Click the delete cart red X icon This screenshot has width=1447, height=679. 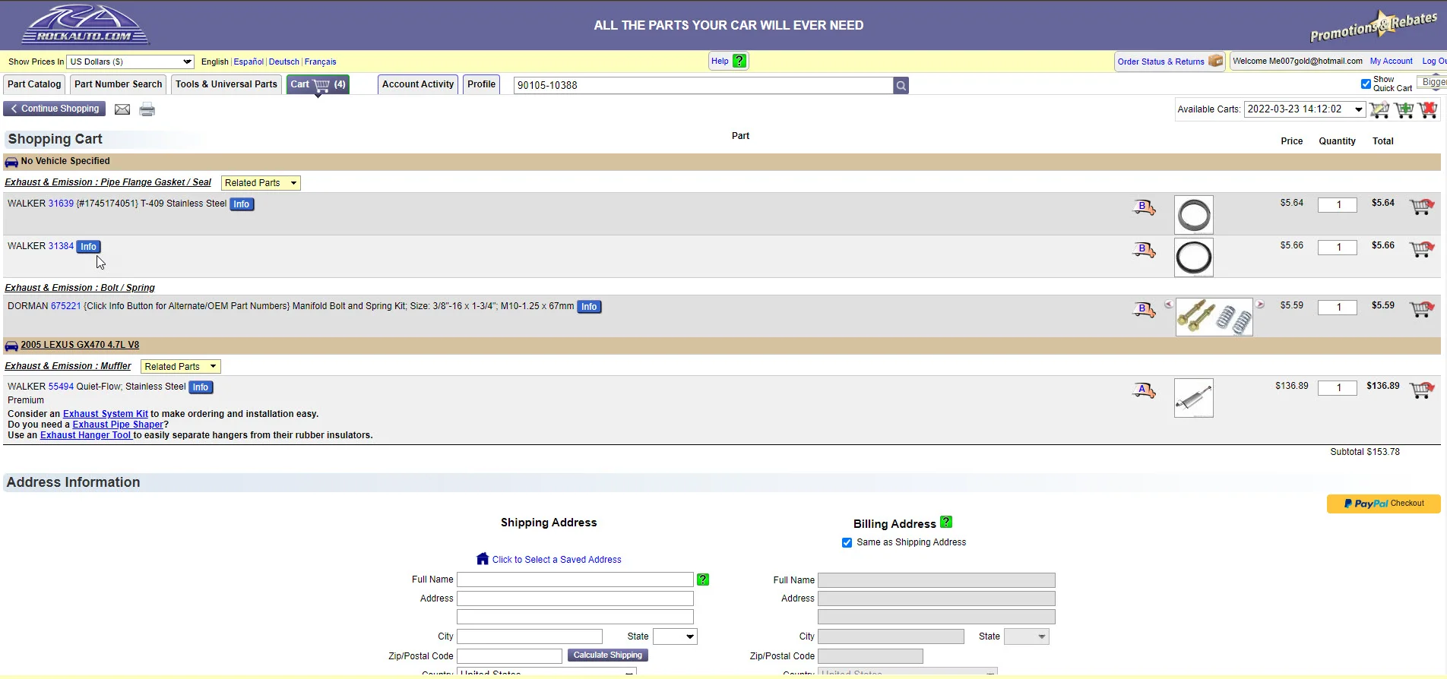[x=1428, y=110]
